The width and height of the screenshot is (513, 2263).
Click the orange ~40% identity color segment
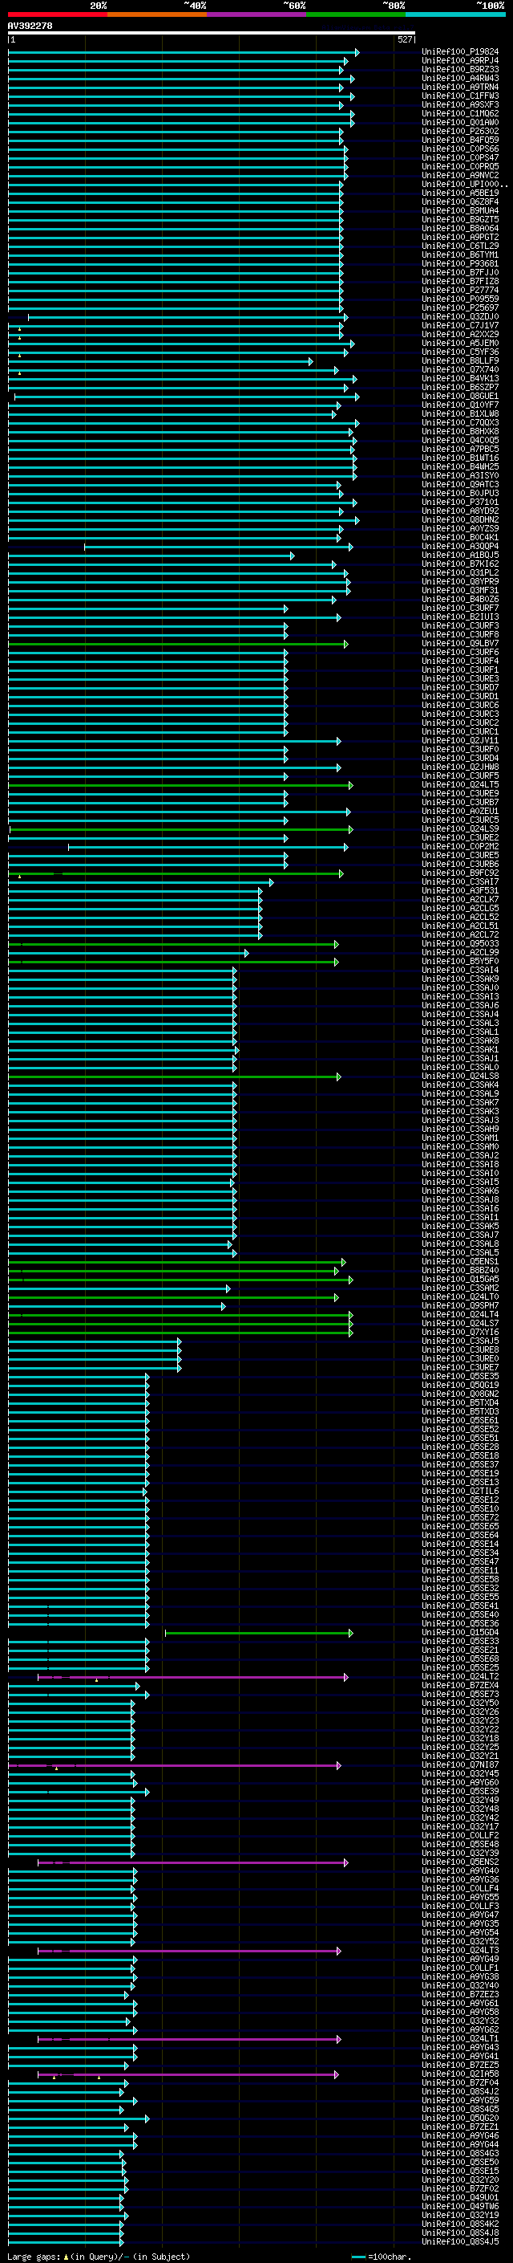click(x=157, y=15)
